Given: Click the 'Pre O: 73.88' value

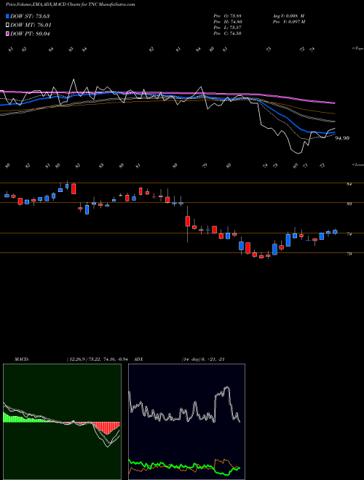Looking at the screenshot, I should coord(227,16).
